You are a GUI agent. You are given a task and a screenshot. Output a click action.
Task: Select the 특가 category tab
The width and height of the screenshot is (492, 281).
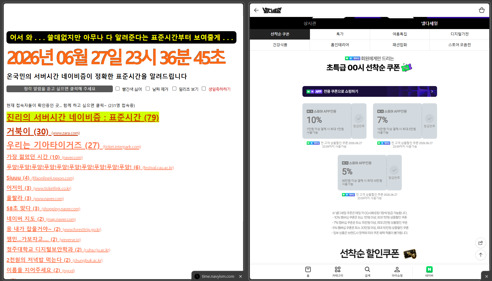click(x=340, y=34)
